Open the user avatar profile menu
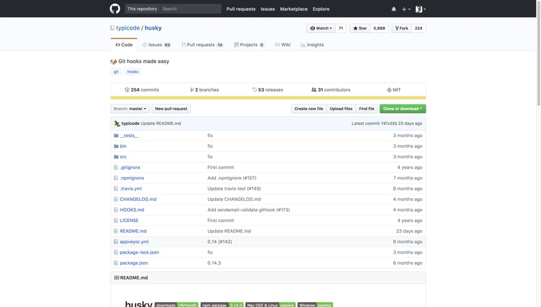This screenshot has width=541, height=307. click(420, 9)
